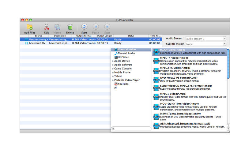The image size is (245, 153).
Task: Click the ASF-Advanced Streaming Format icon
Action: (156, 126)
